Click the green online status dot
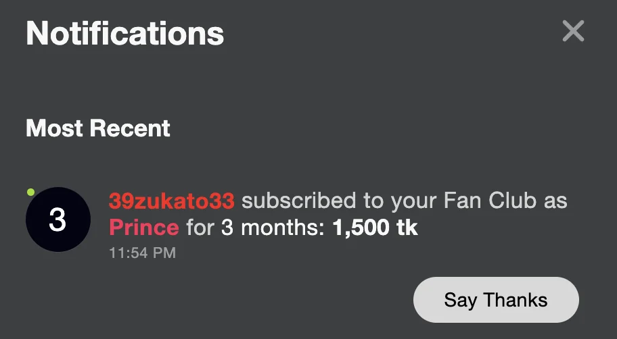The image size is (617, 339). [x=31, y=192]
